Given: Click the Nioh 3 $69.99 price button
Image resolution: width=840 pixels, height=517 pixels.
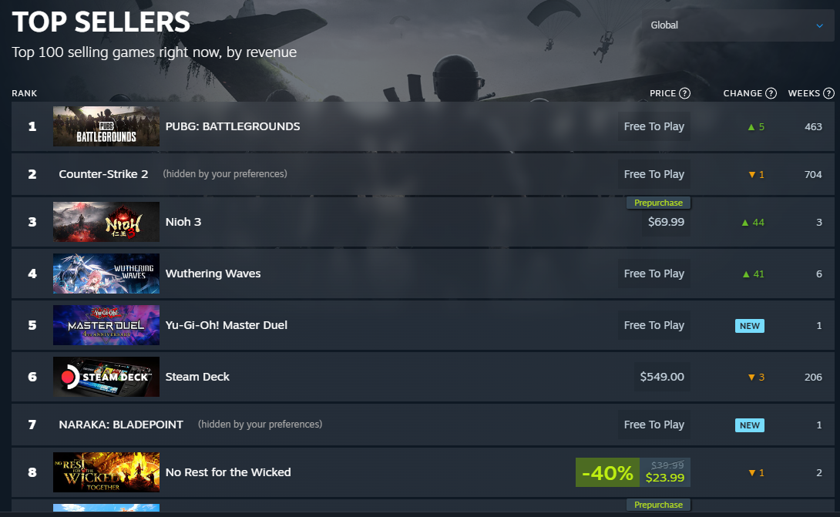Looking at the screenshot, I should click(x=666, y=222).
